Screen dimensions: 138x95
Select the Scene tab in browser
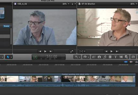[6, 26]
